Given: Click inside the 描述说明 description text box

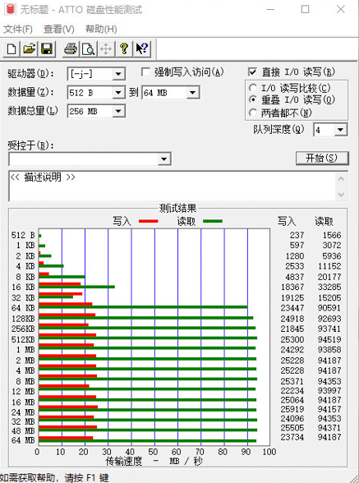Looking at the screenshot, I should [173, 186].
